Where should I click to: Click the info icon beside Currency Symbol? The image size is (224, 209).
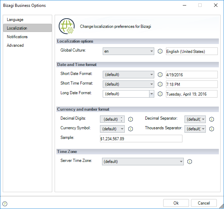pos(131,129)
